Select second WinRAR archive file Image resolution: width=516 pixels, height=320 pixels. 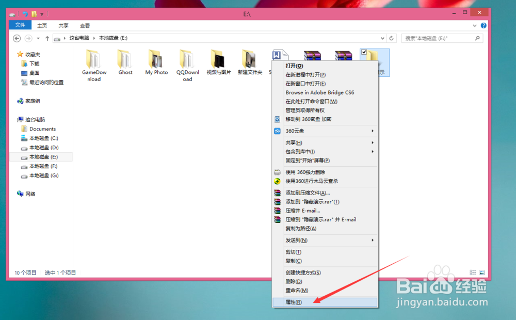tap(343, 55)
